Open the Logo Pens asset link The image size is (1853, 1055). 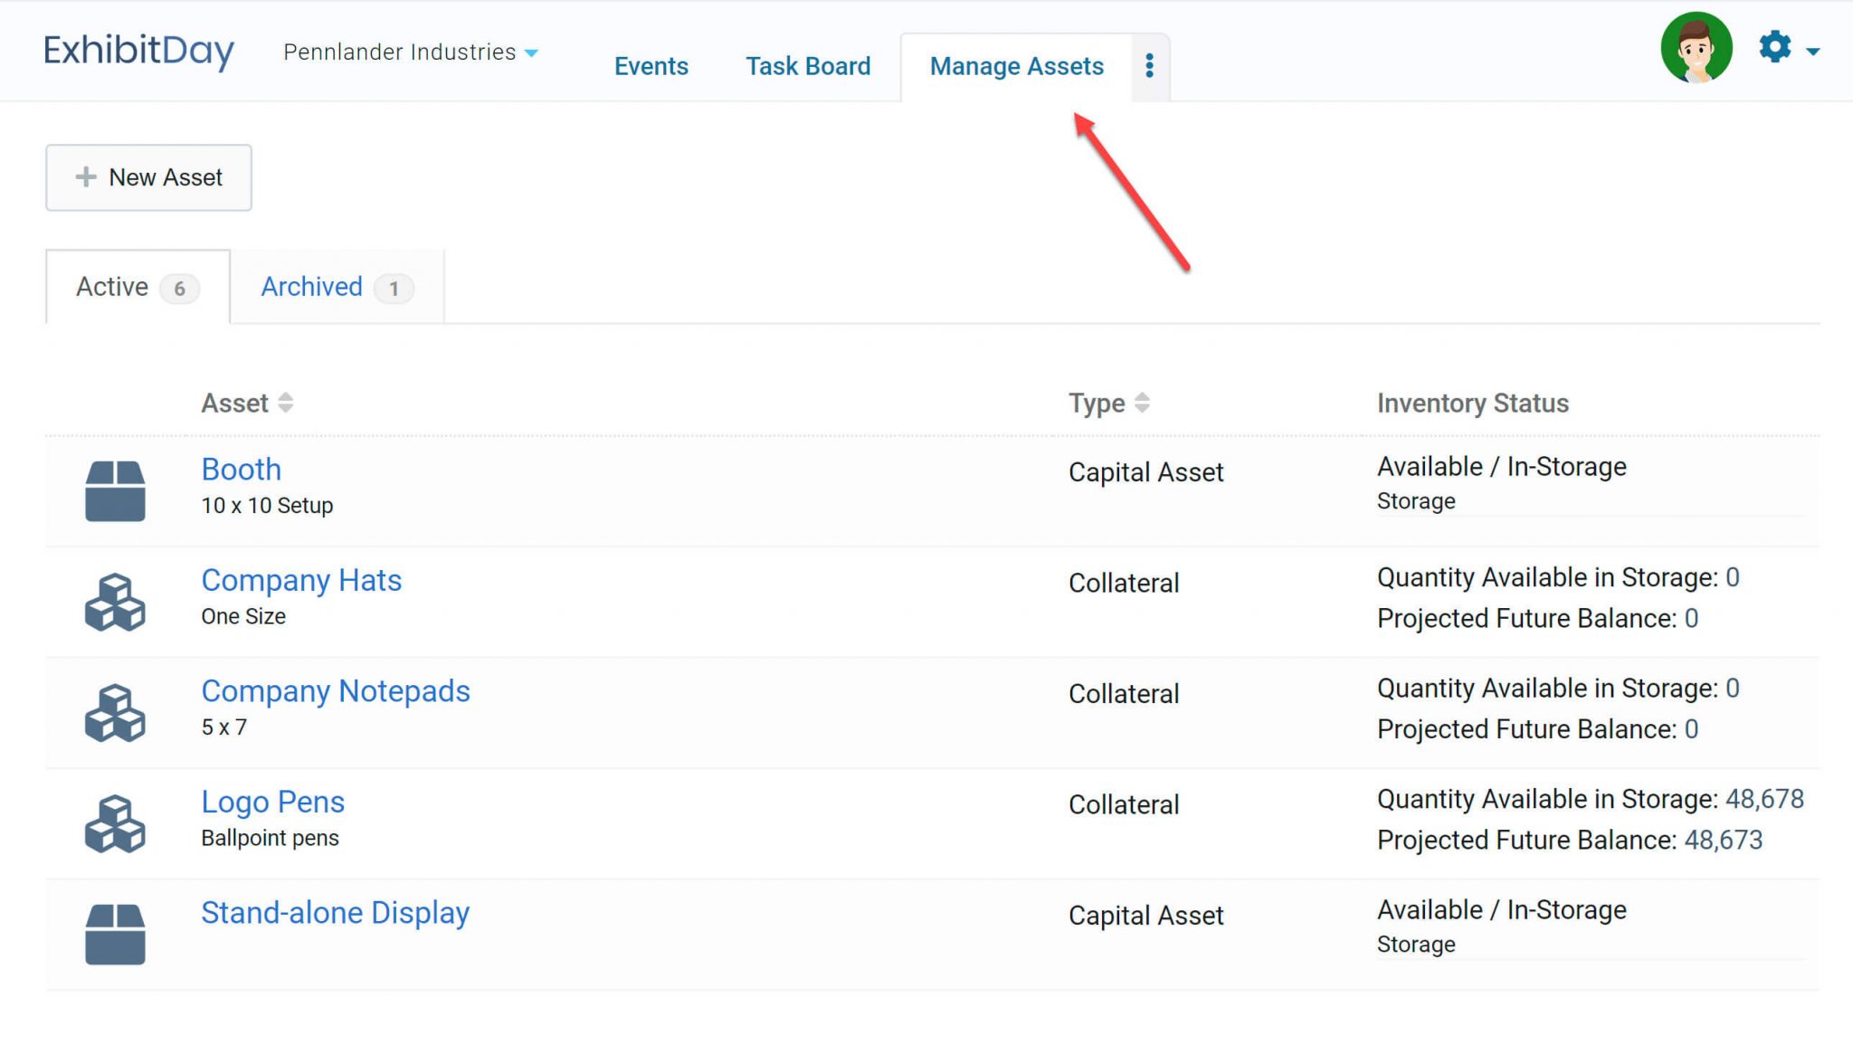[x=272, y=802]
